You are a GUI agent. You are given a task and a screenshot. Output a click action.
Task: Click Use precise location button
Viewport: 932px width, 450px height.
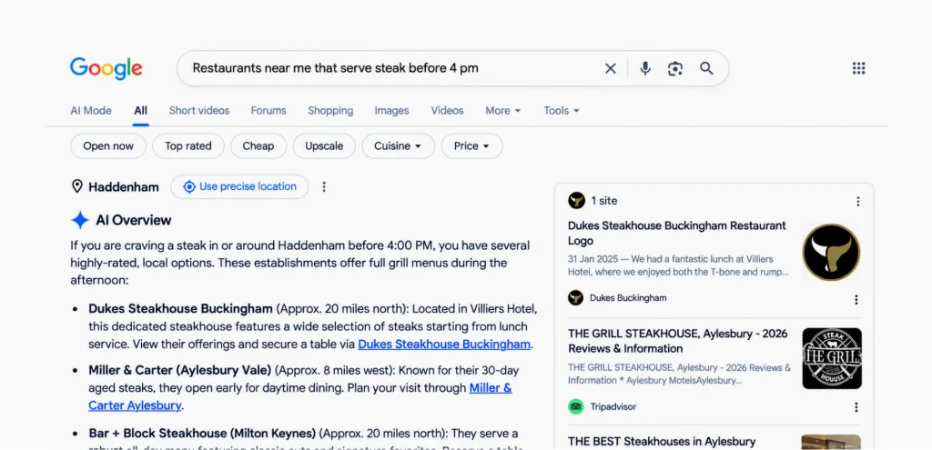(239, 186)
